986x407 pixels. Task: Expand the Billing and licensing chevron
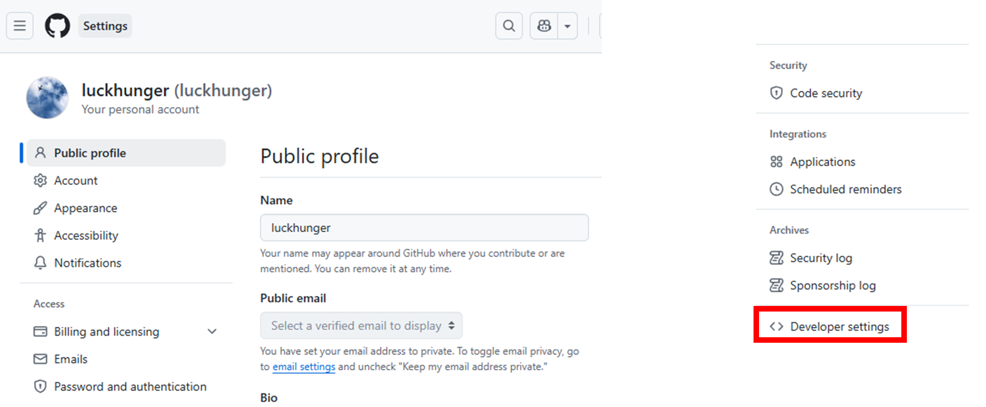pyautogui.click(x=212, y=331)
